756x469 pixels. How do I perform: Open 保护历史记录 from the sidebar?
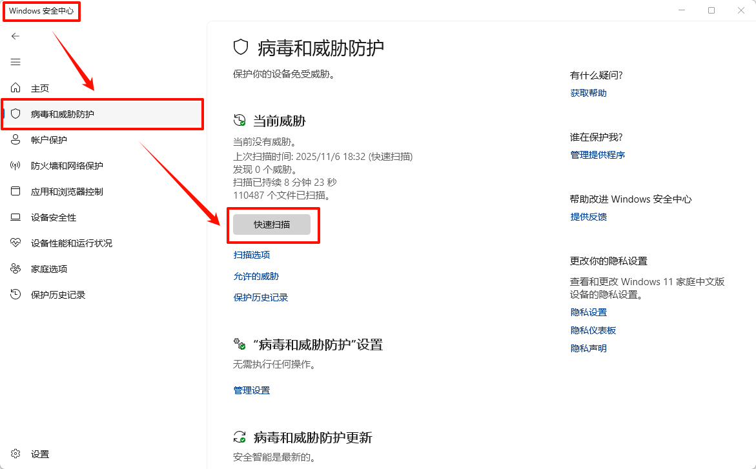click(x=57, y=295)
